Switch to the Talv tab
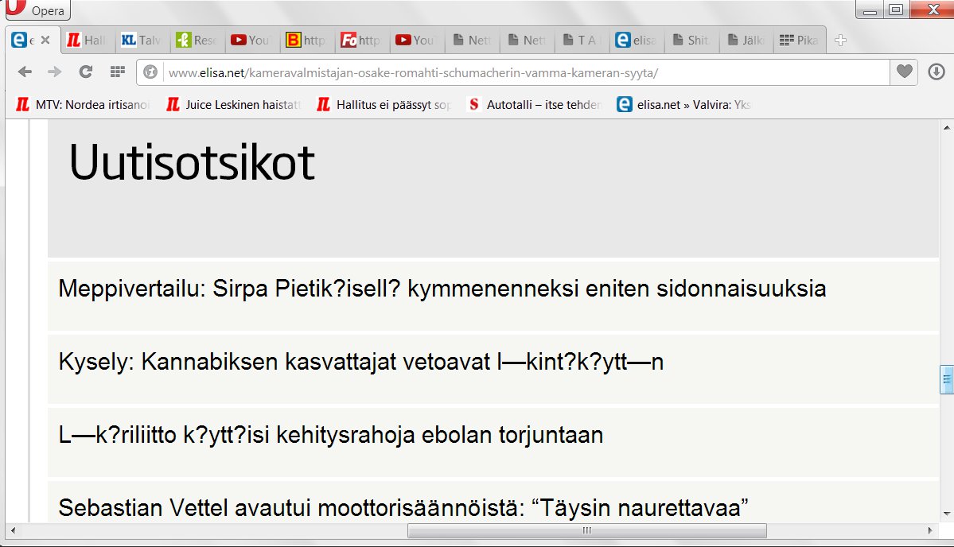 point(140,41)
